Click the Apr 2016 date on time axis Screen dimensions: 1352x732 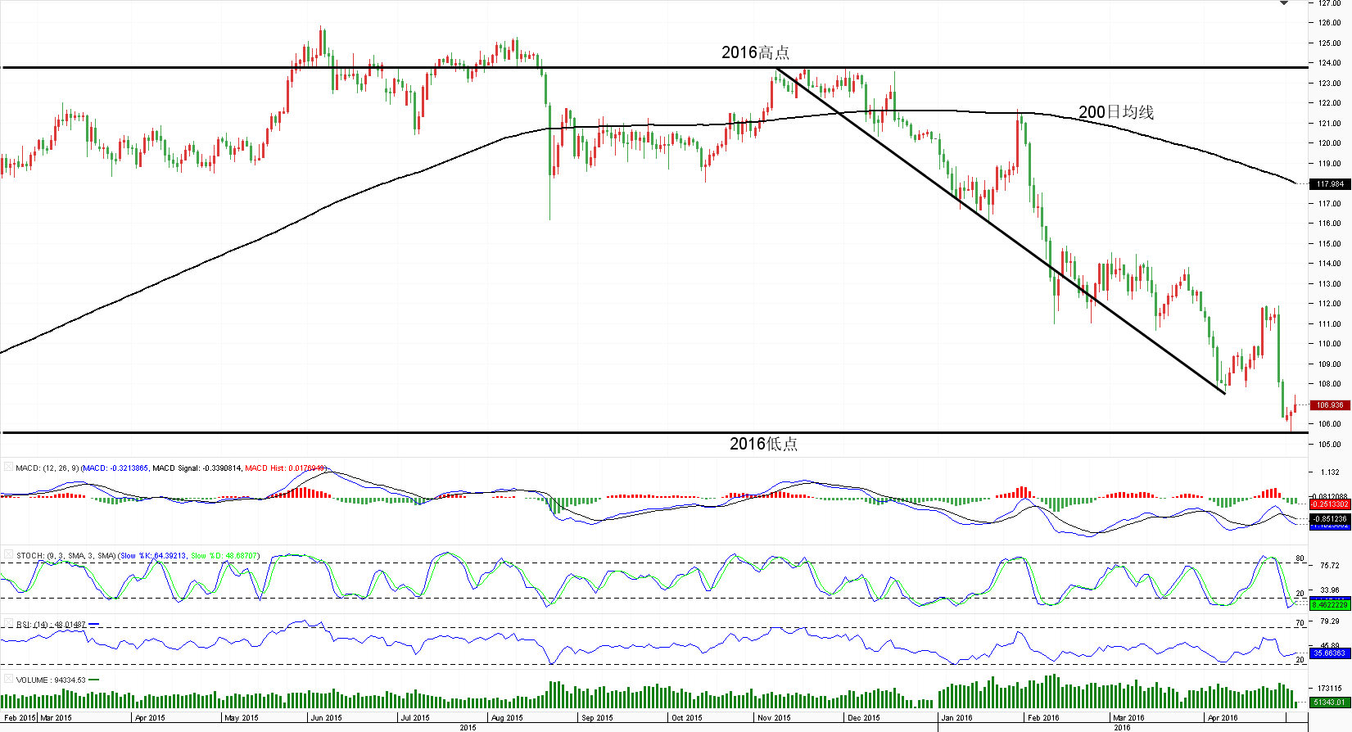(x=1223, y=718)
